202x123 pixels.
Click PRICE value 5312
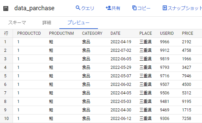coord(187,93)
